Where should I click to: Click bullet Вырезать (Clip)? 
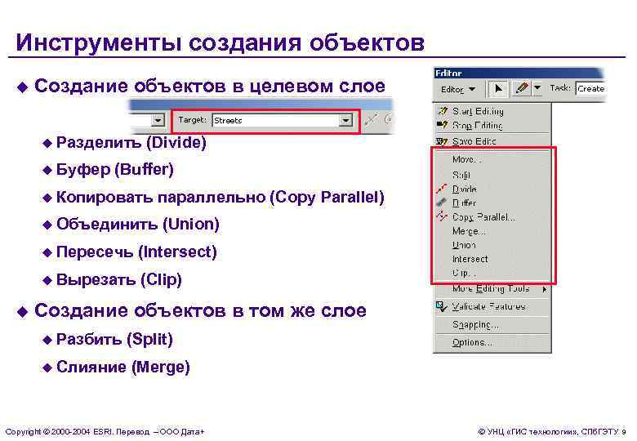coord(119,280)
